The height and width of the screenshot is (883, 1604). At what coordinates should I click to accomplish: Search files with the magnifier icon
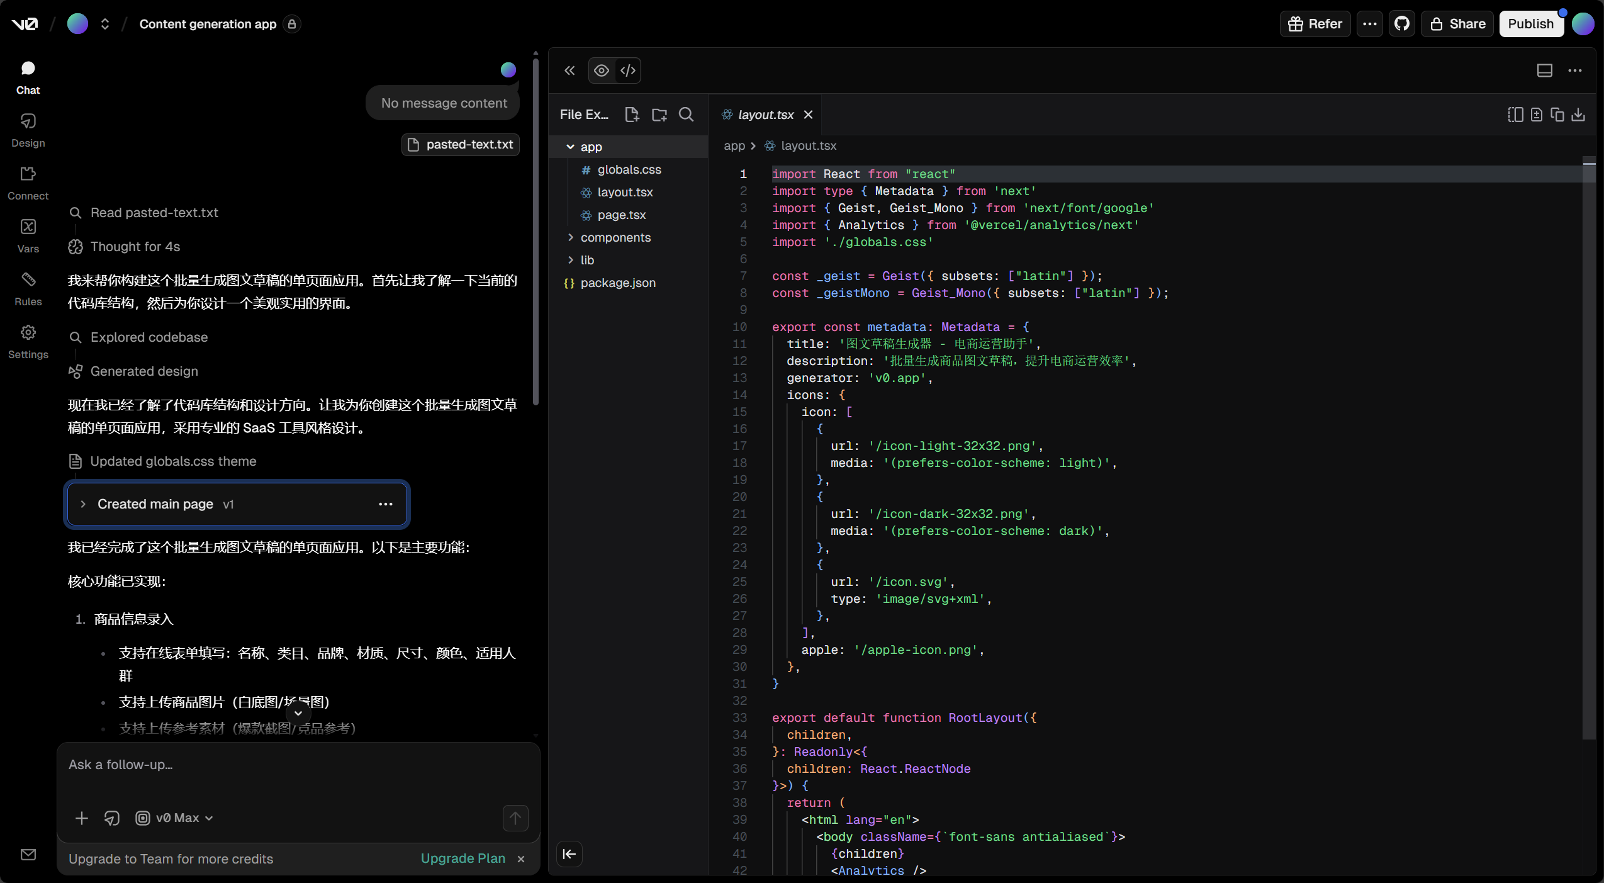(x=686, y=115)
